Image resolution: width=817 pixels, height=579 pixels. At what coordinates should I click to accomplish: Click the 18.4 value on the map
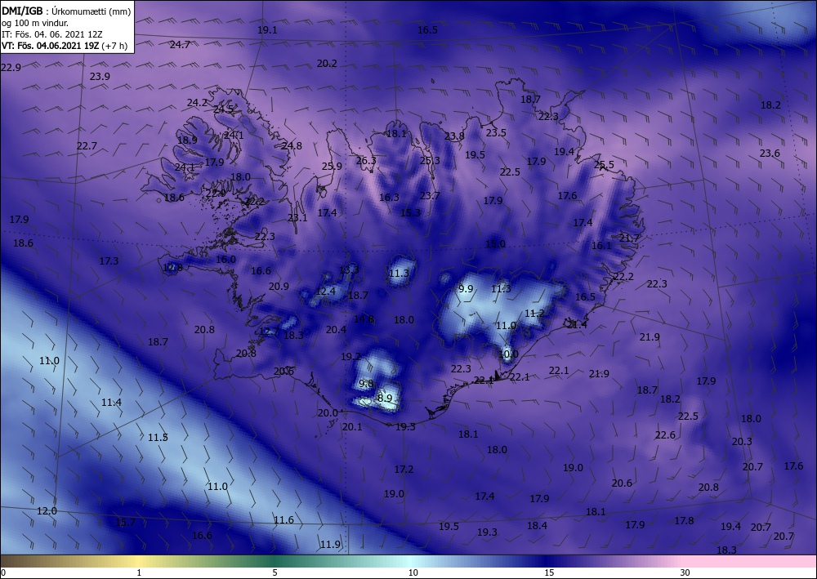coord(537,526)
